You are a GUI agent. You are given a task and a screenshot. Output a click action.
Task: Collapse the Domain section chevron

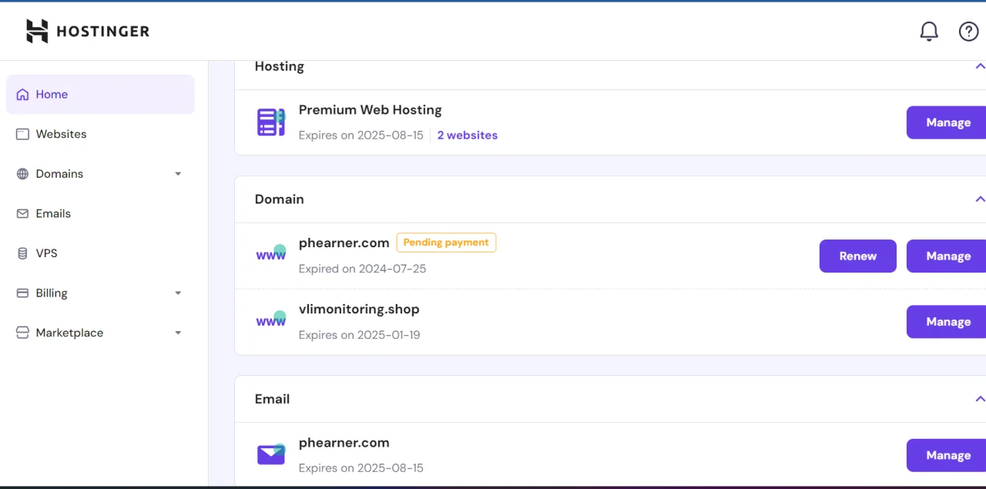point(980,199)
